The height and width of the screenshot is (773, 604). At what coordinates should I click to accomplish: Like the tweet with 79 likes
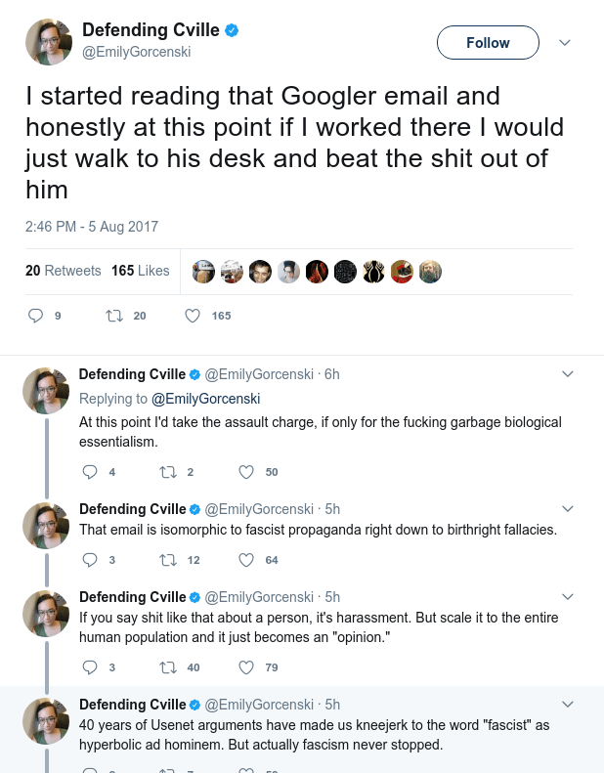(246, 667)
